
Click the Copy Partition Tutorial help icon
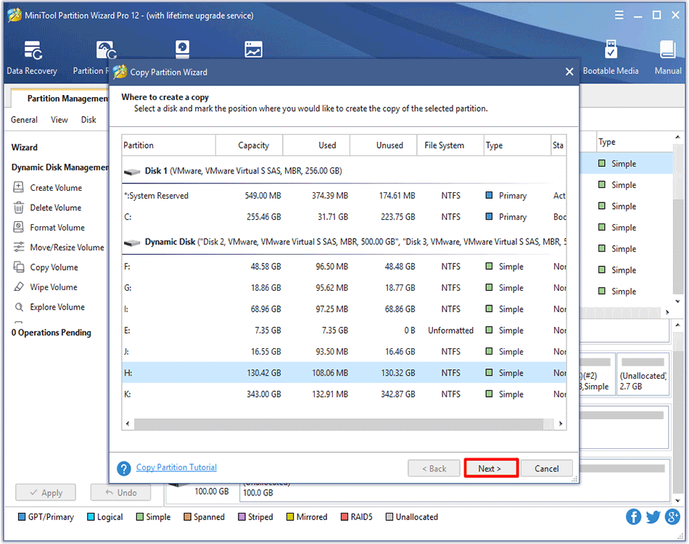tap(124, 469)
